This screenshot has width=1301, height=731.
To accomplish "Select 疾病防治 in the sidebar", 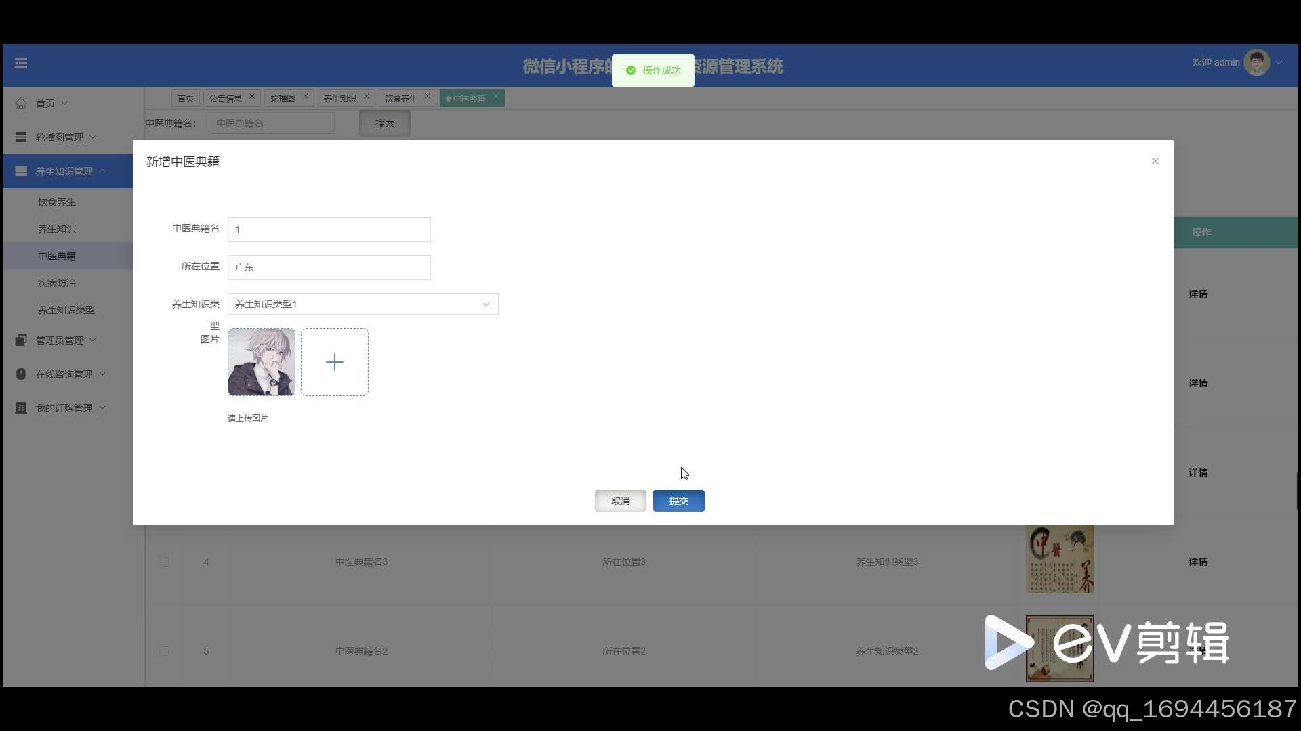I will tap(57, 283).
